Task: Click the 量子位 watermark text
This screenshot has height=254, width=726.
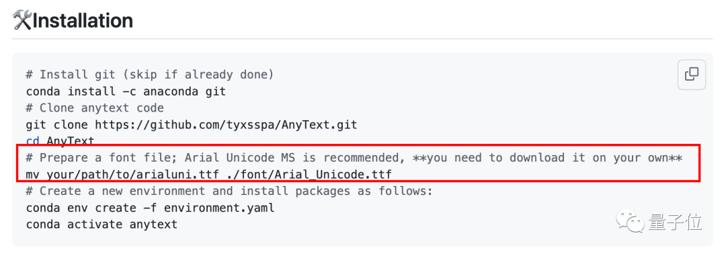Action: pos(674,223)
